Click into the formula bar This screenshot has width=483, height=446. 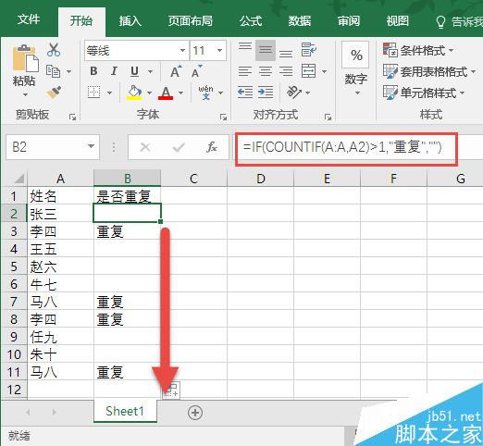point(358,147)
